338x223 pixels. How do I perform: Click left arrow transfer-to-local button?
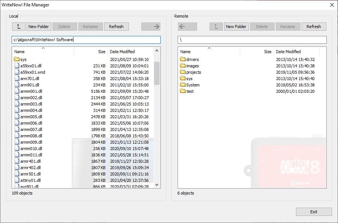pyautogui.click(x=187, y=27)
